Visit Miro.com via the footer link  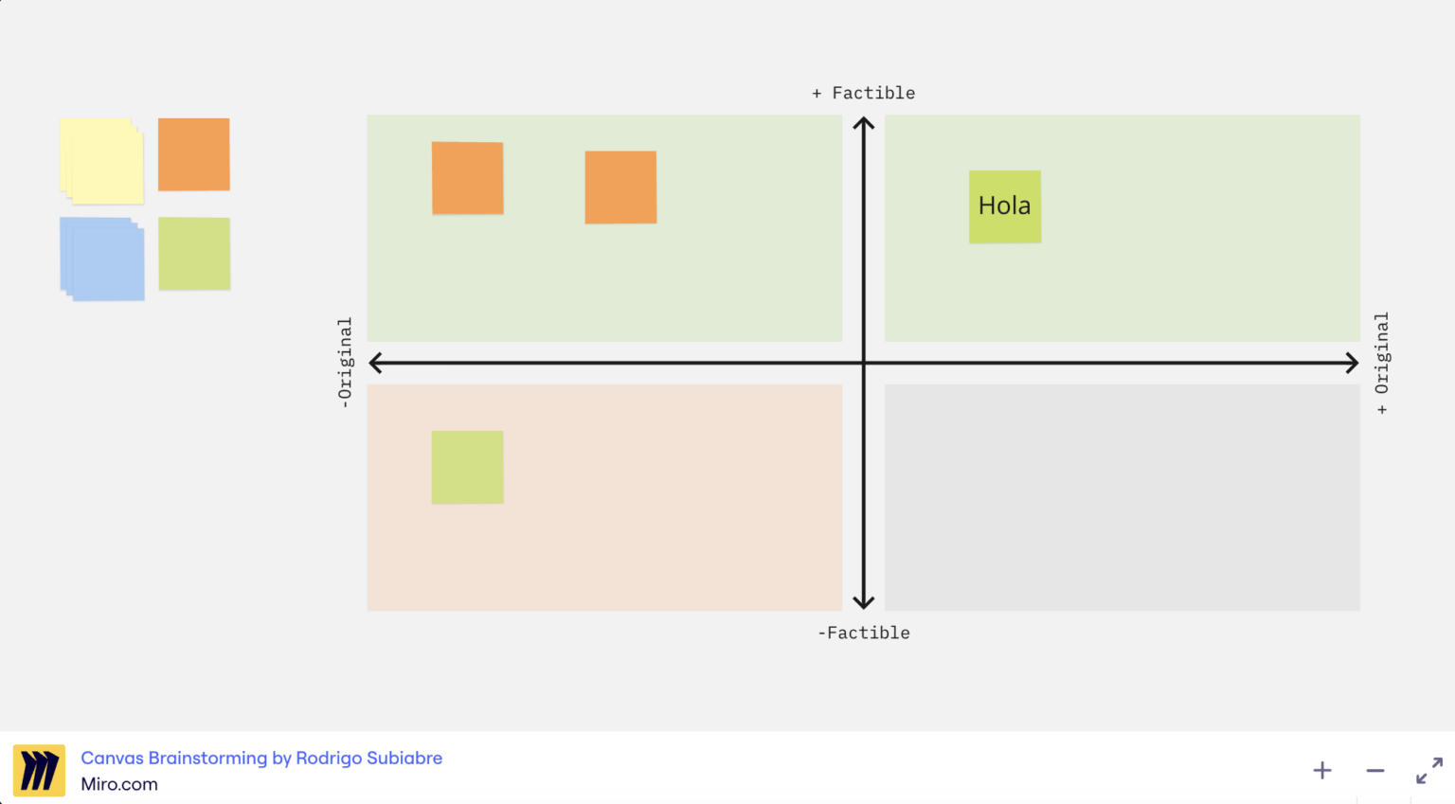[119, 784]
